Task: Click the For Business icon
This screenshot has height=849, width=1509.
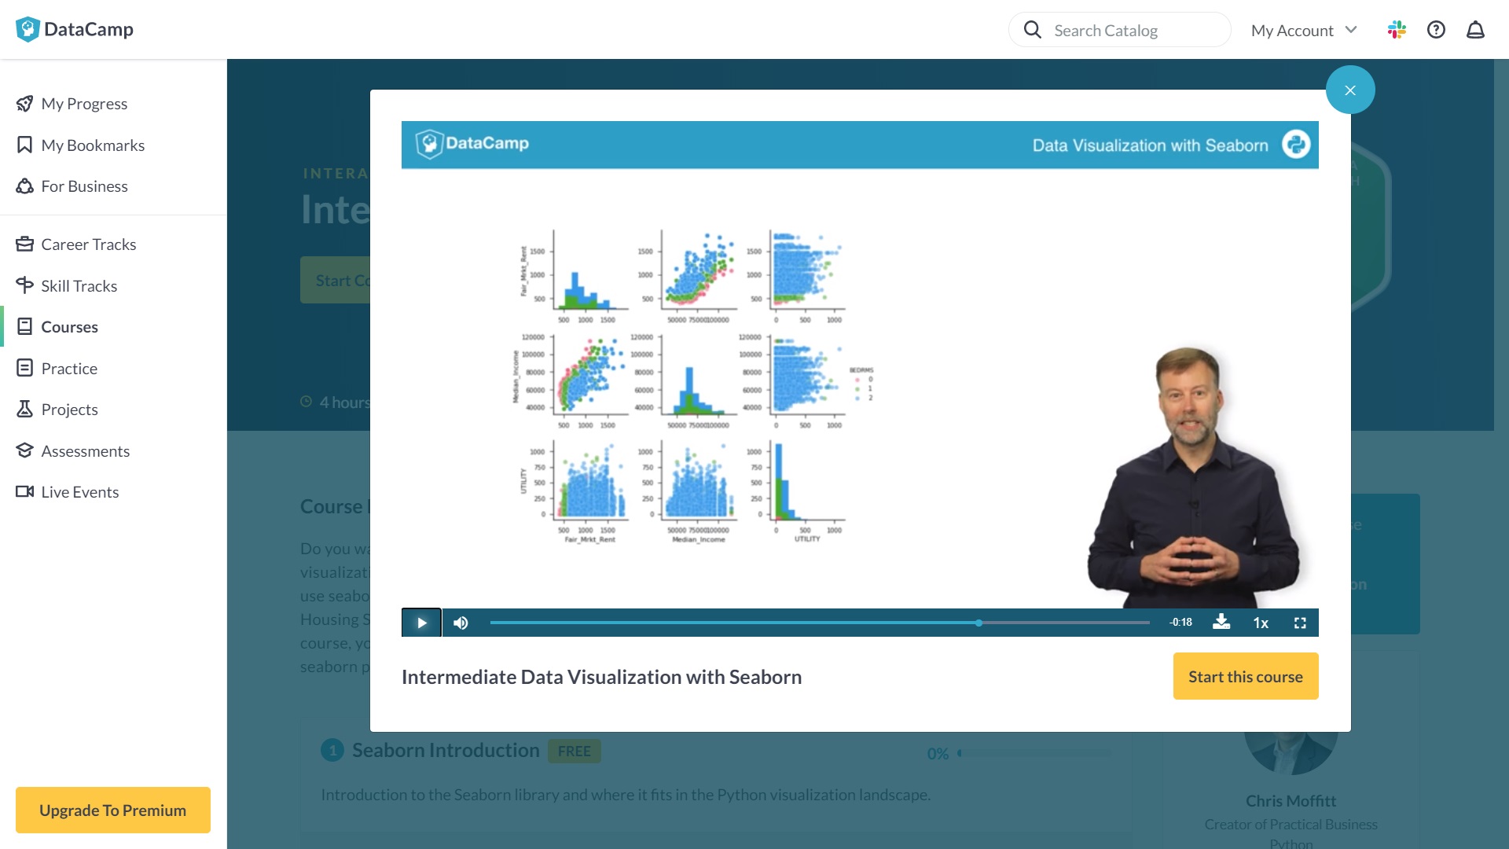Action: (24, 186)
